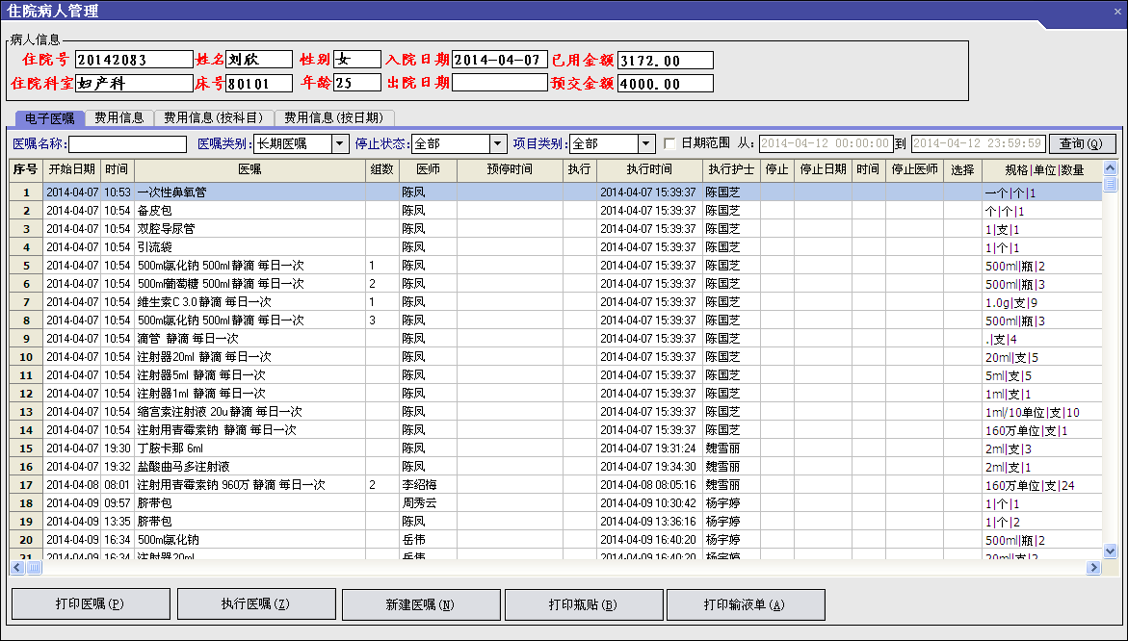This screenshot has height=641, width=1128.
Task: Close the 住院病人管理 window
Action: [1117, 12]
